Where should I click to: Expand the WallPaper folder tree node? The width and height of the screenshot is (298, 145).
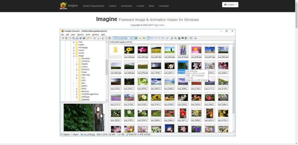click(77, 97)
